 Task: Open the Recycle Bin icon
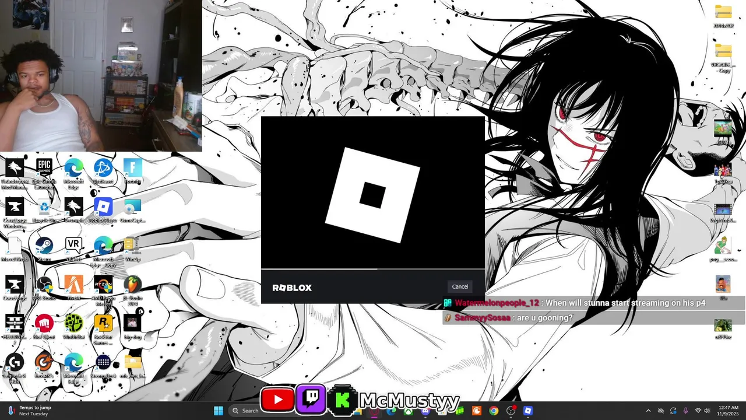[44, 211]
